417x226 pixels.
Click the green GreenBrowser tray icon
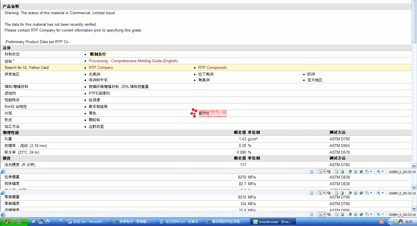click(x=395, y=222)
